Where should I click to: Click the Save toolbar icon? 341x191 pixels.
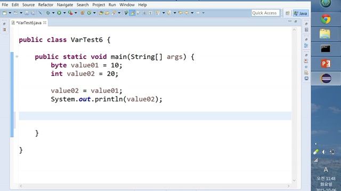[27, 13]
